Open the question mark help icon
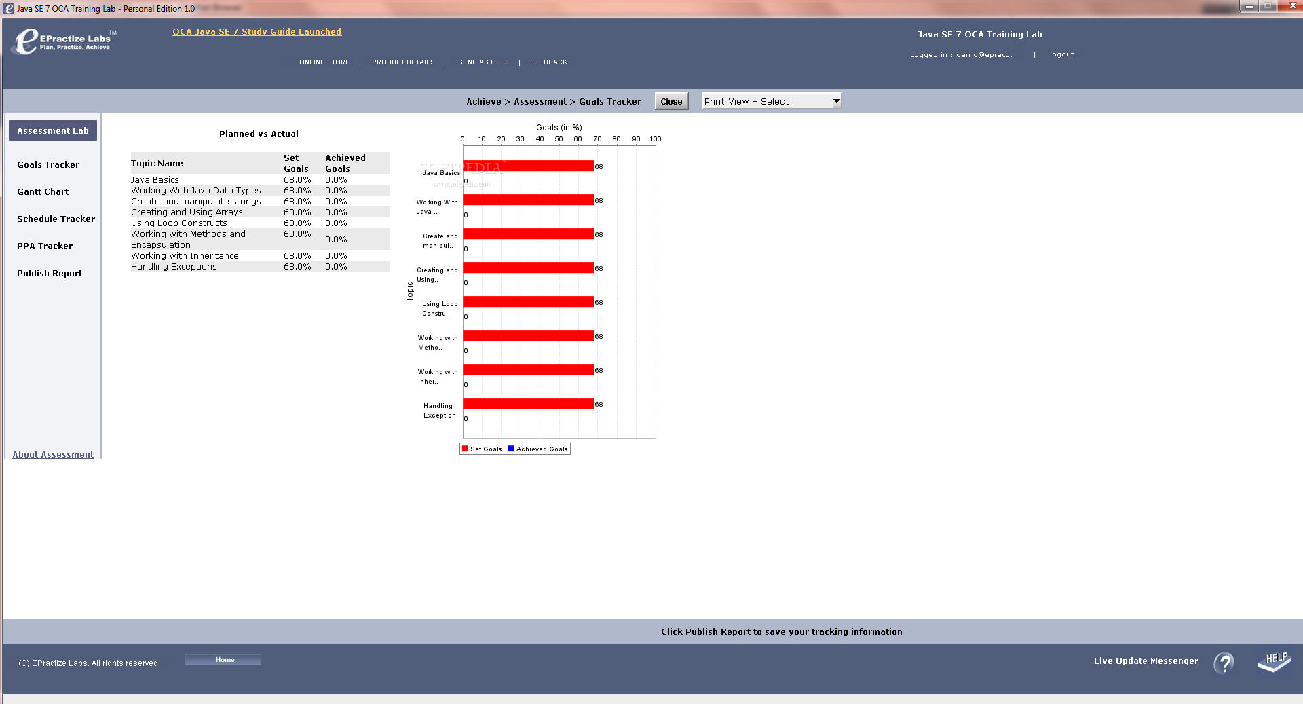Image resolution: width=1303 pixels, height=704 pixels. tap(1224, 663)
